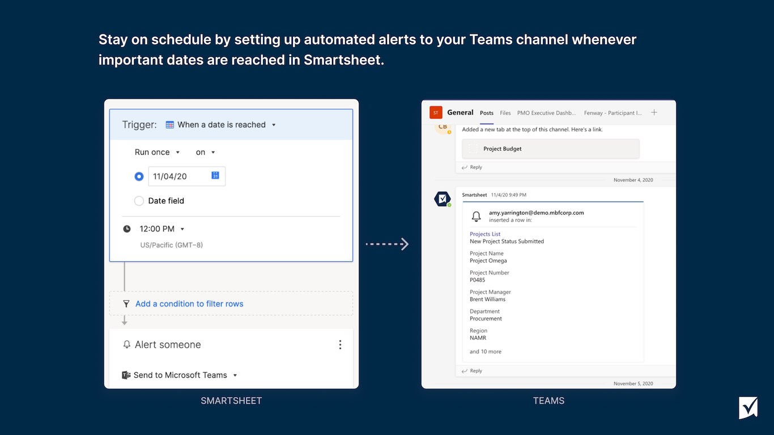Click the red ST team avatar

[x=435, y=113]
